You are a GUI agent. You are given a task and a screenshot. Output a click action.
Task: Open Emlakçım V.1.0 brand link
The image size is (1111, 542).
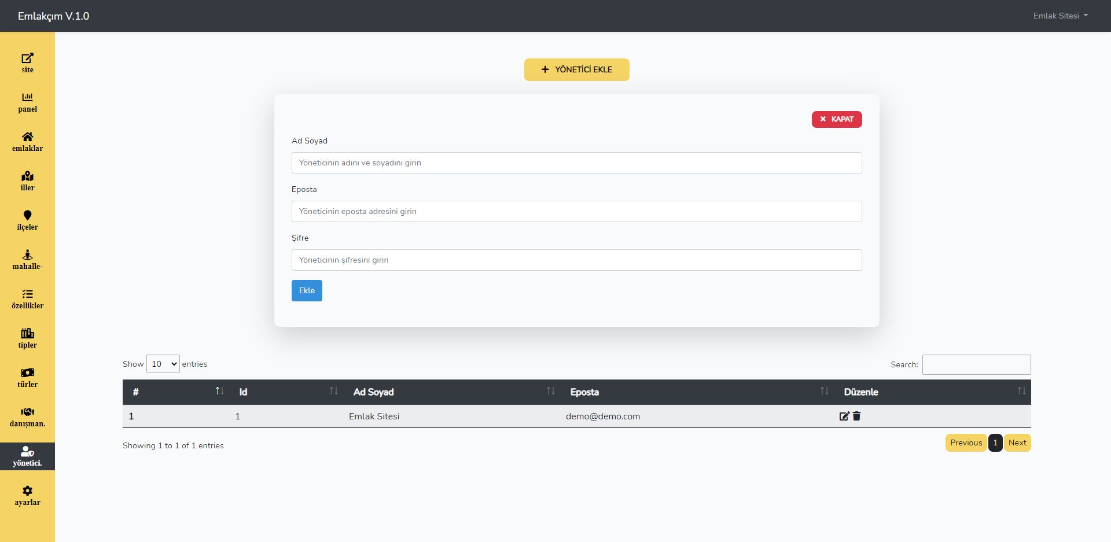pos(53,16)
